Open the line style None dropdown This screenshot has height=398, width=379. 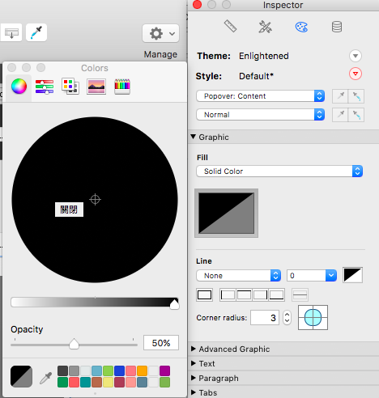[238, 276]
